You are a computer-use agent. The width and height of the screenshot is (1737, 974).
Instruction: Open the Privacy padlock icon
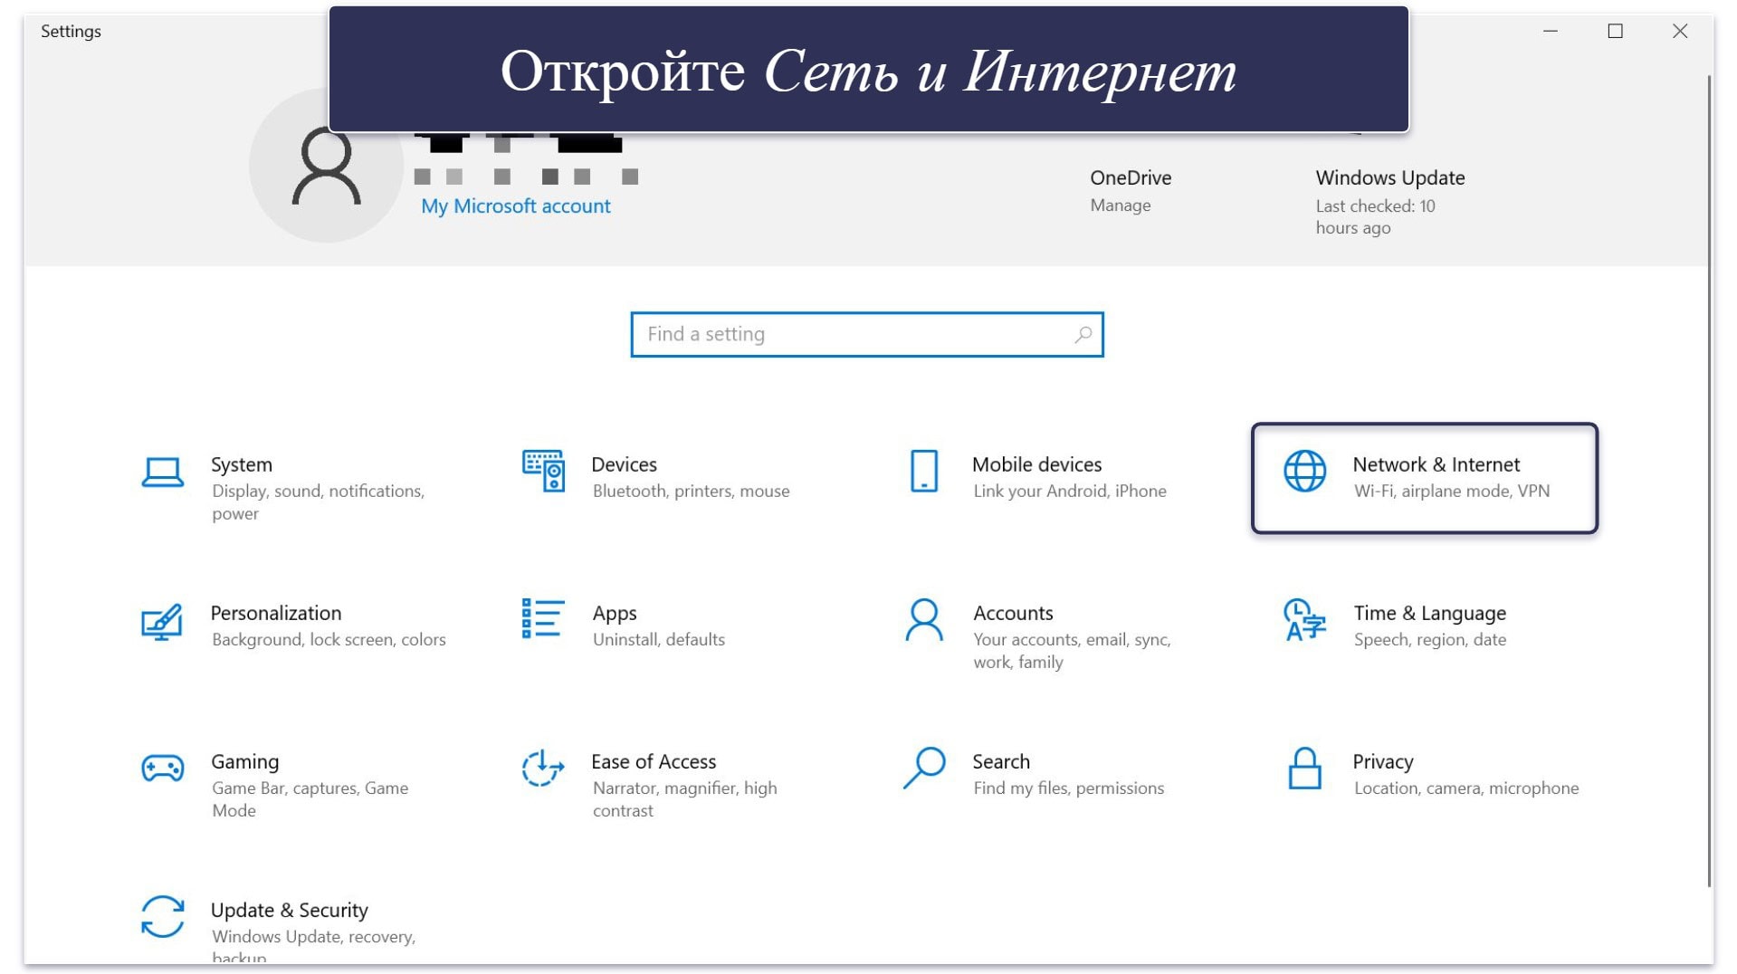pos(1304,768)
